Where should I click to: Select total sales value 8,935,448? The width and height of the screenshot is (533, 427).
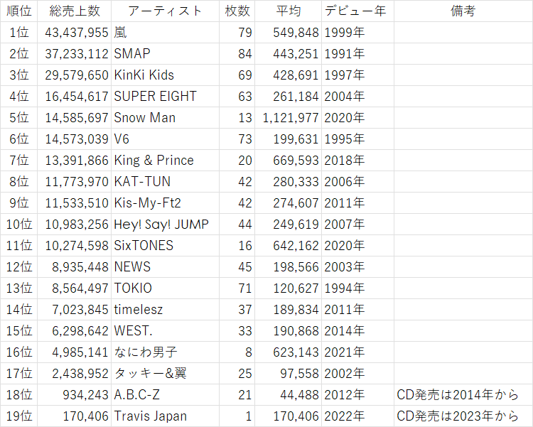click(74, 267)
